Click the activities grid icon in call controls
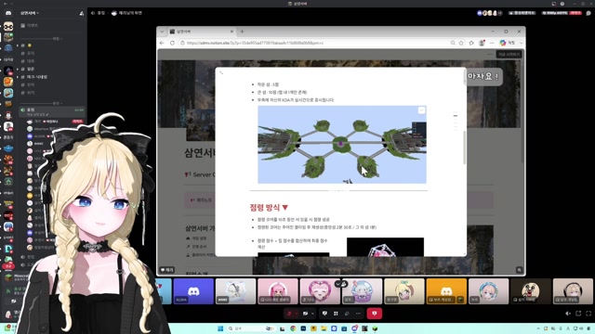This screenshot has height=334, width=595. [x=336, y=314]
